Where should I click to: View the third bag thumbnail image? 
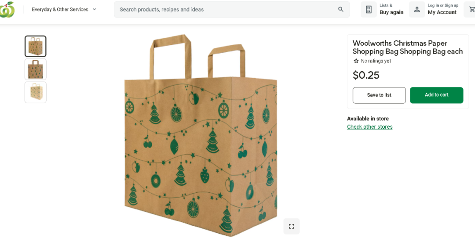(36, 92)
